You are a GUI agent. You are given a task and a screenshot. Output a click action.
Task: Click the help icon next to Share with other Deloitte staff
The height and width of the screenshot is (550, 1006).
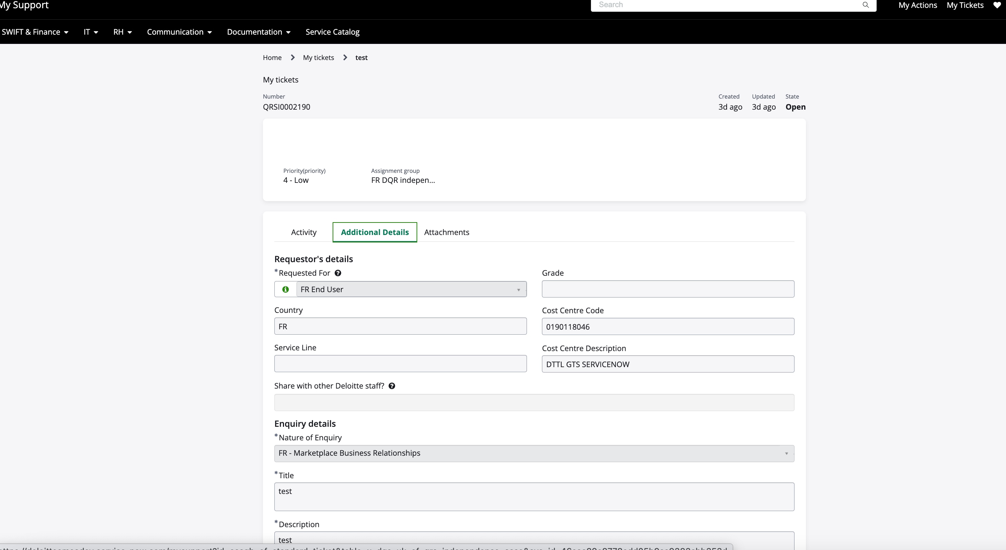click(x=392, y=386)
